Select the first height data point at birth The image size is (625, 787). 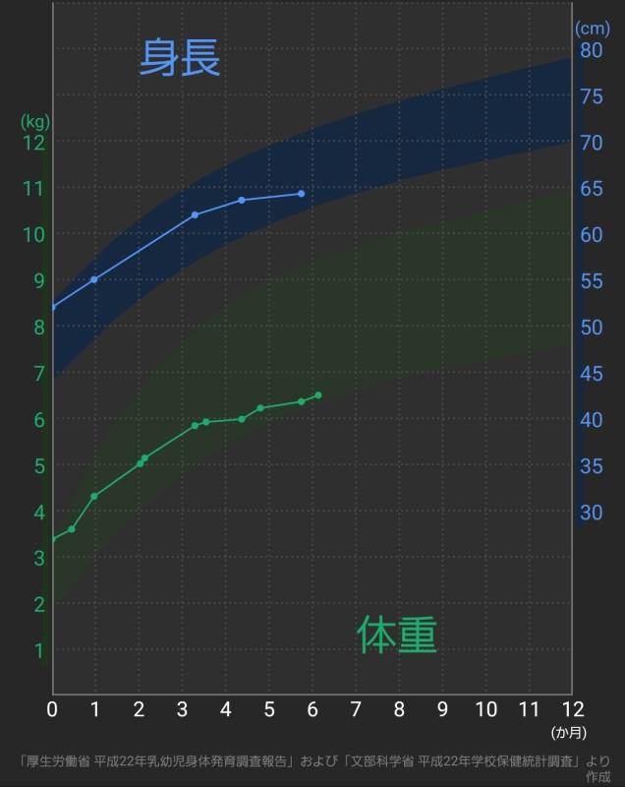53,307
